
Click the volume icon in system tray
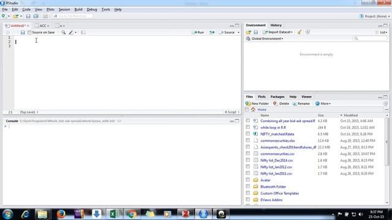pos(361,215)
